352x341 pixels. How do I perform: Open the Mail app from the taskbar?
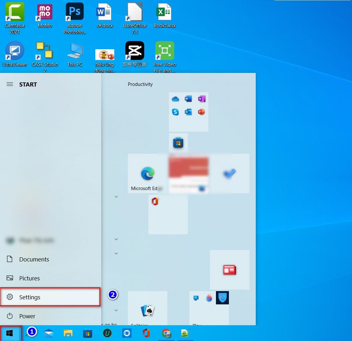(x=49, y=333)
